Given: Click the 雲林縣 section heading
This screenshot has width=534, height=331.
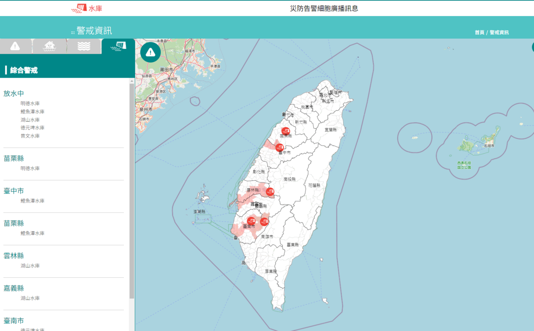Looking at the screenshot, I should (x=14, y=255).
